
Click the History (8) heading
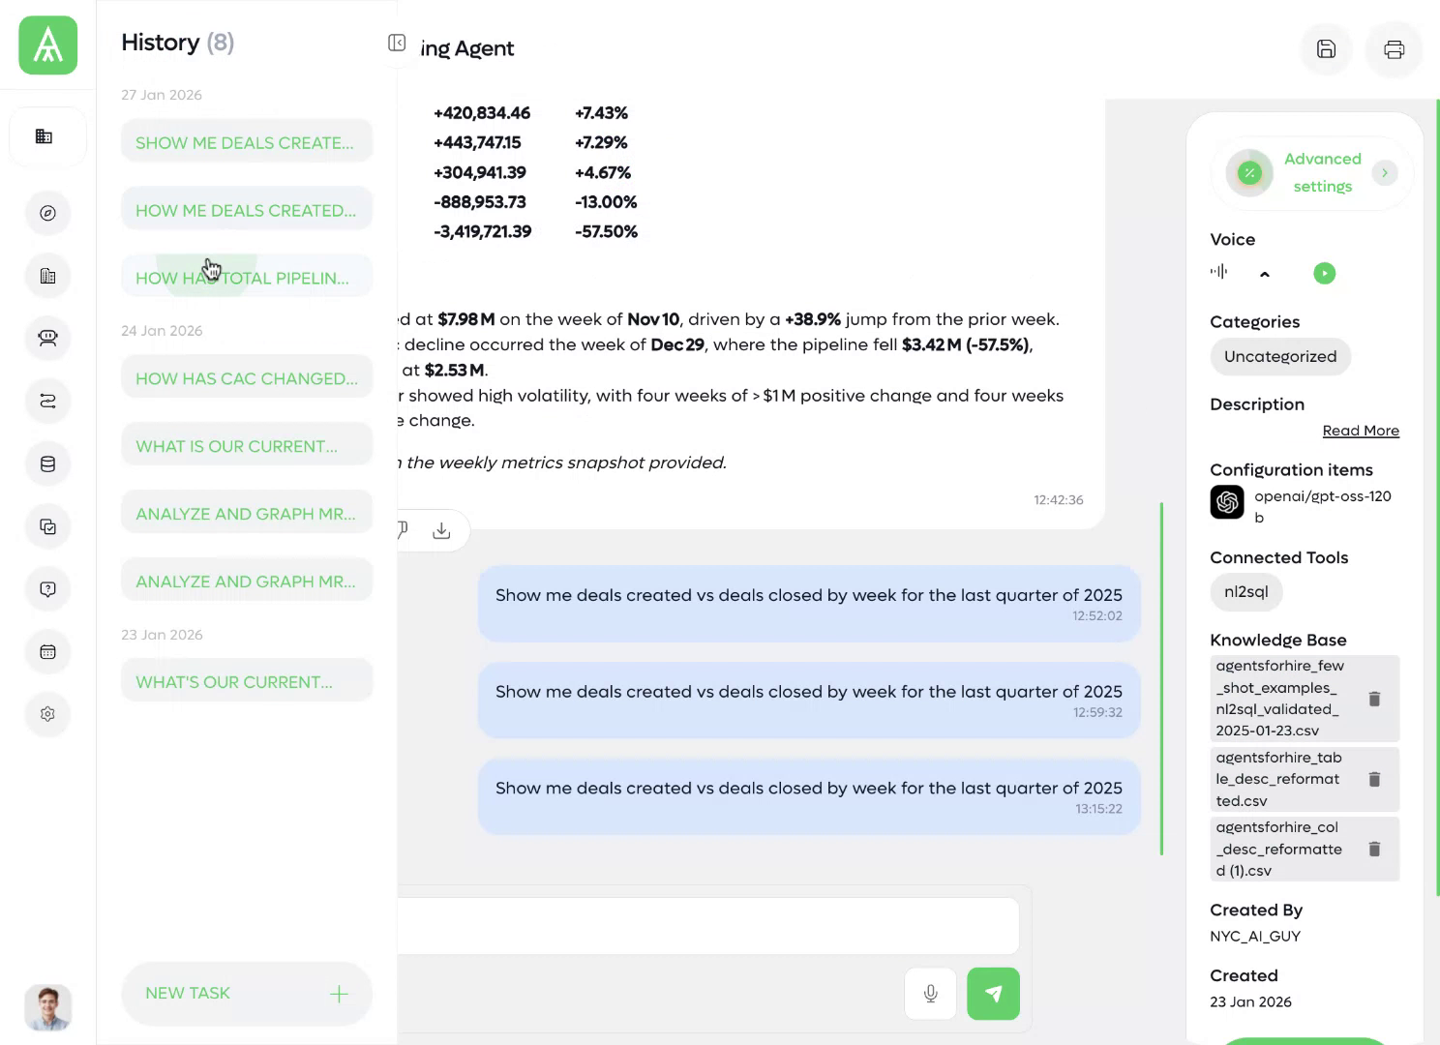click(178, 43)
